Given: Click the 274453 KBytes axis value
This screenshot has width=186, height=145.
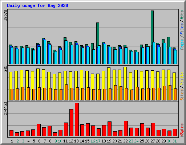Looking at the screenshot, I should click(5, 108).
